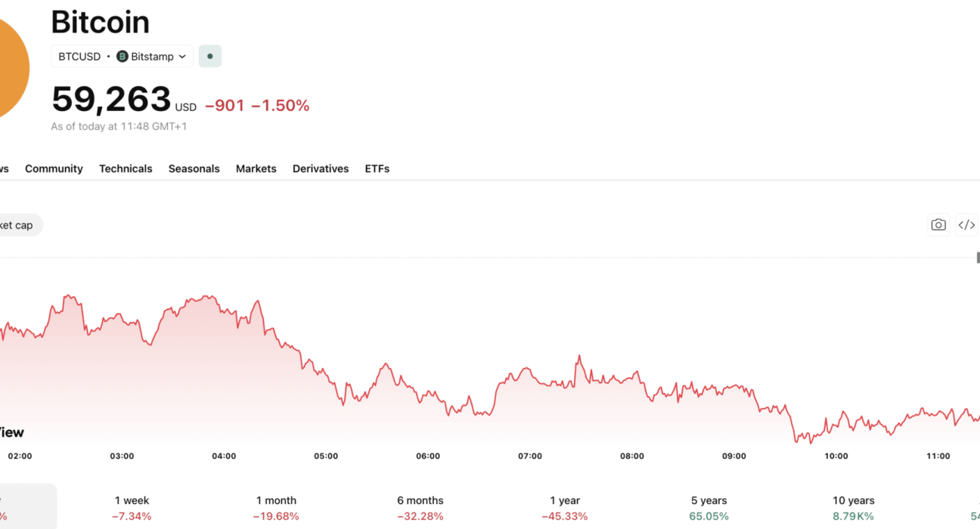Click the green market status dot

click(x=210, y=57)
